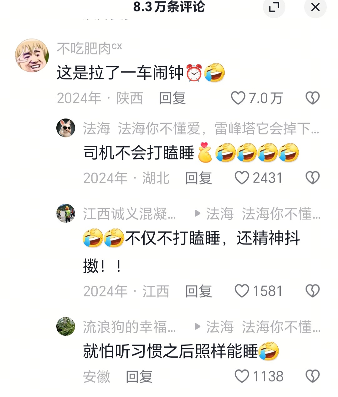Viewport: 338px width, 397px height.
Task: Open 不吃肥肉cx username profile
Action: pyautogui.click(x=89, y=48)
